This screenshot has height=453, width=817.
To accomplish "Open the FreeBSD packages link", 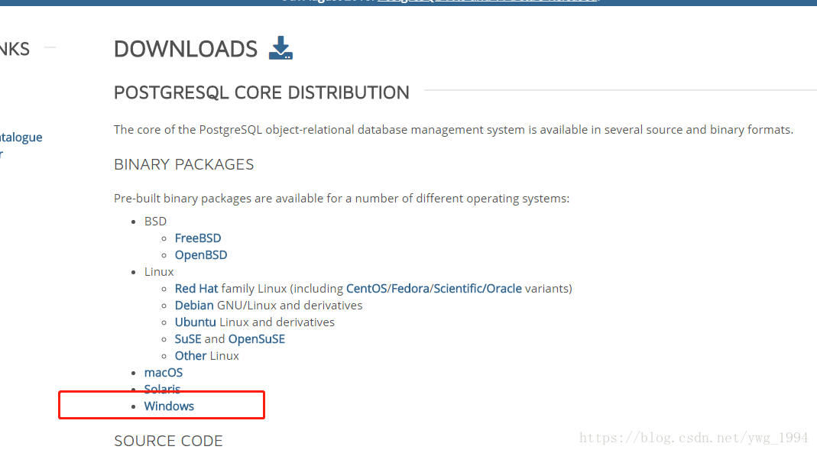I will pos(197,238).
